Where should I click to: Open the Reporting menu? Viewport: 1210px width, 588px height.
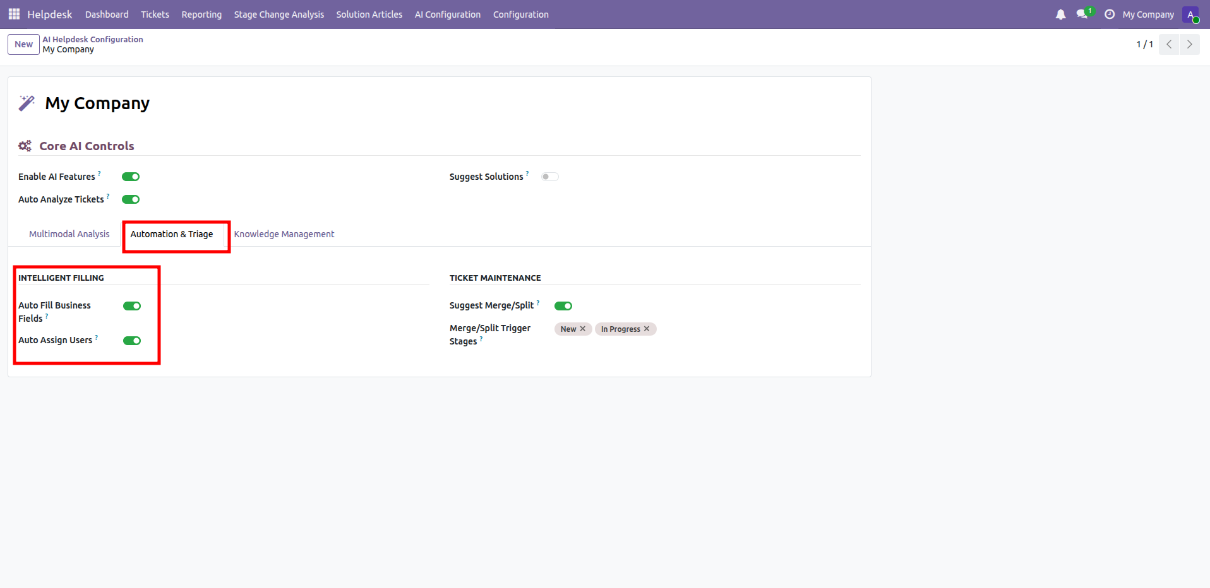pyautogui.click(x=201, y=15)
